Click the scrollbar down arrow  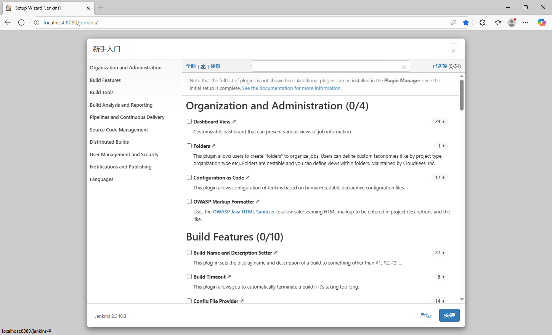coord(462,300)
